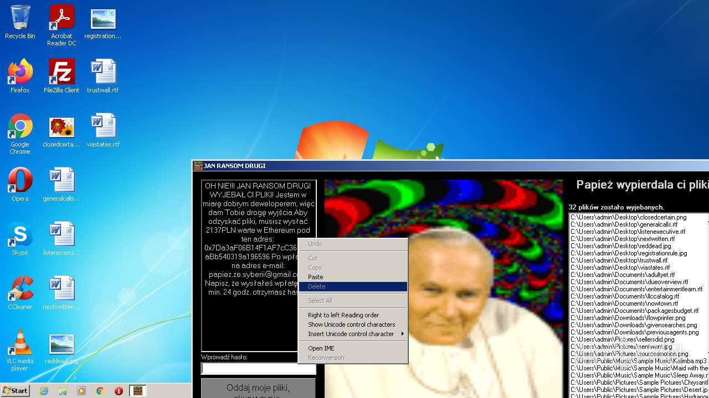Screen dimensions: 709x398
Task: Select sellersdid.png in the file list
Action: (x=622, y=339)
